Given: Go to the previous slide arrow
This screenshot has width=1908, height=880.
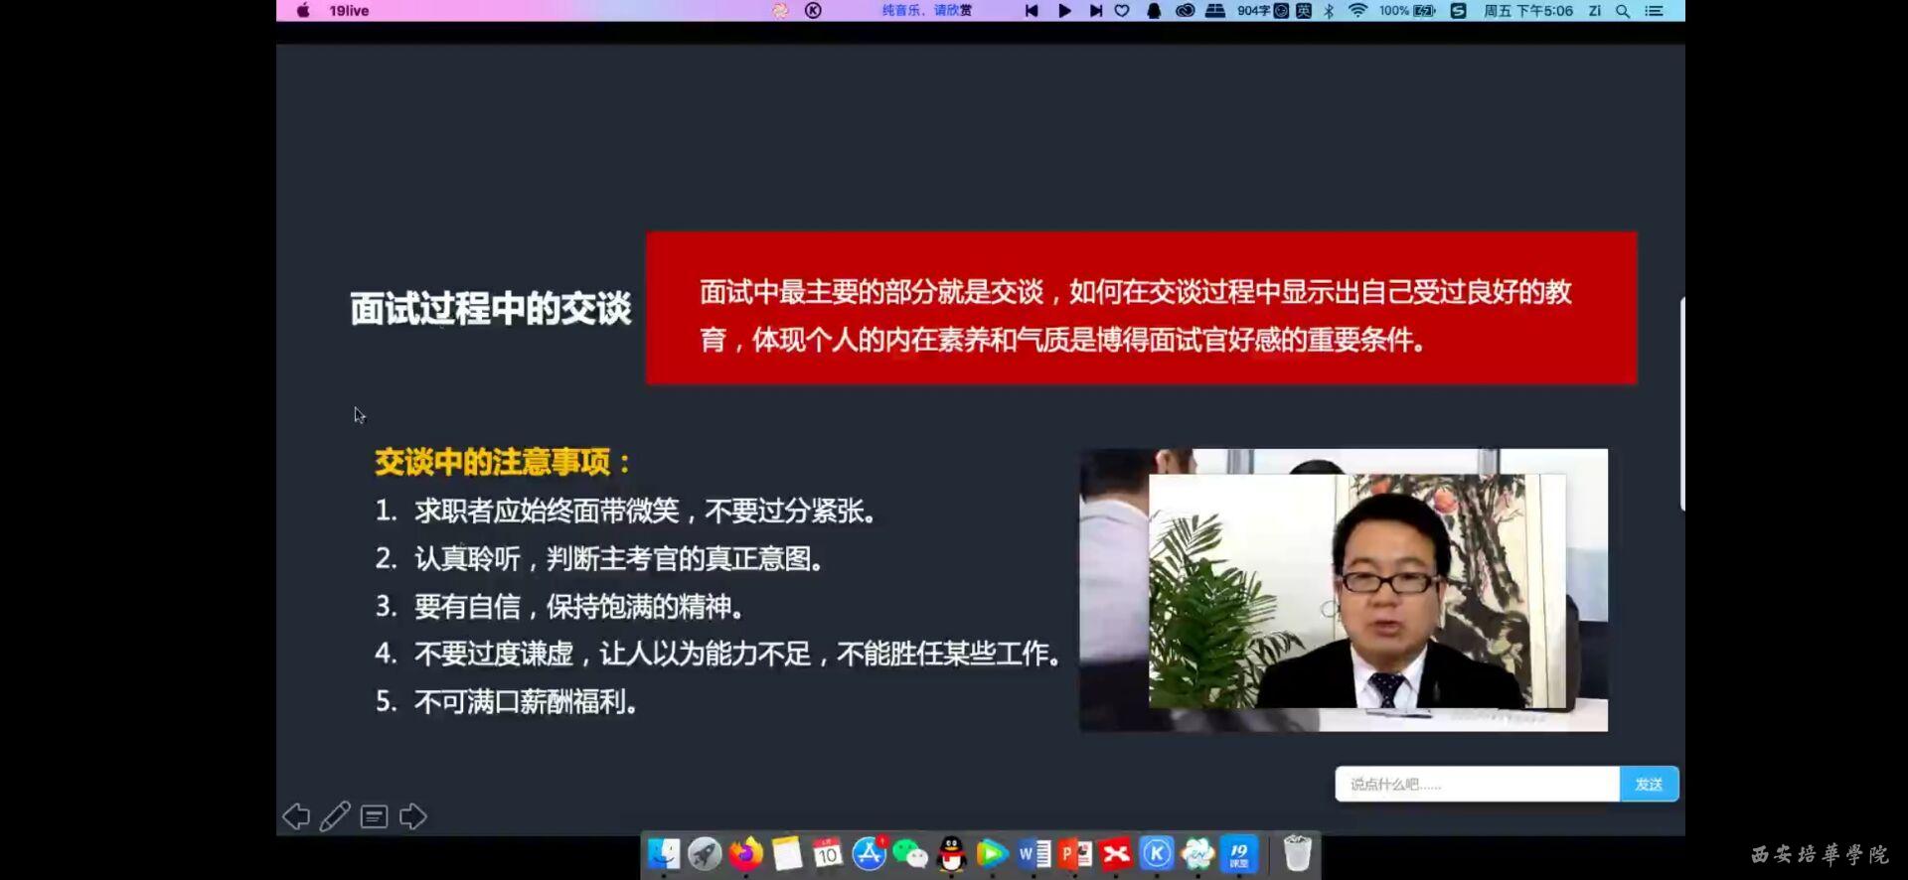Looking at the screenshot, I should point(296,816).
